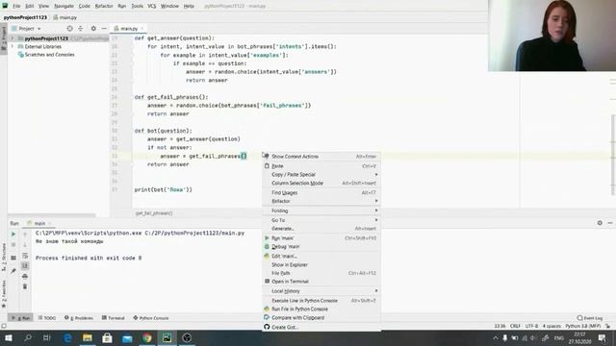The image size is (616, 346).
Task: Open Folding submenu
Action: coord(321,210)
